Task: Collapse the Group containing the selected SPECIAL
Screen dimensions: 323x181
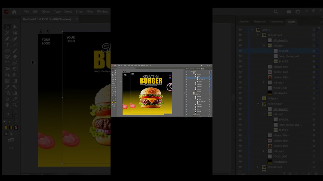Action: (x=264, y=46)
